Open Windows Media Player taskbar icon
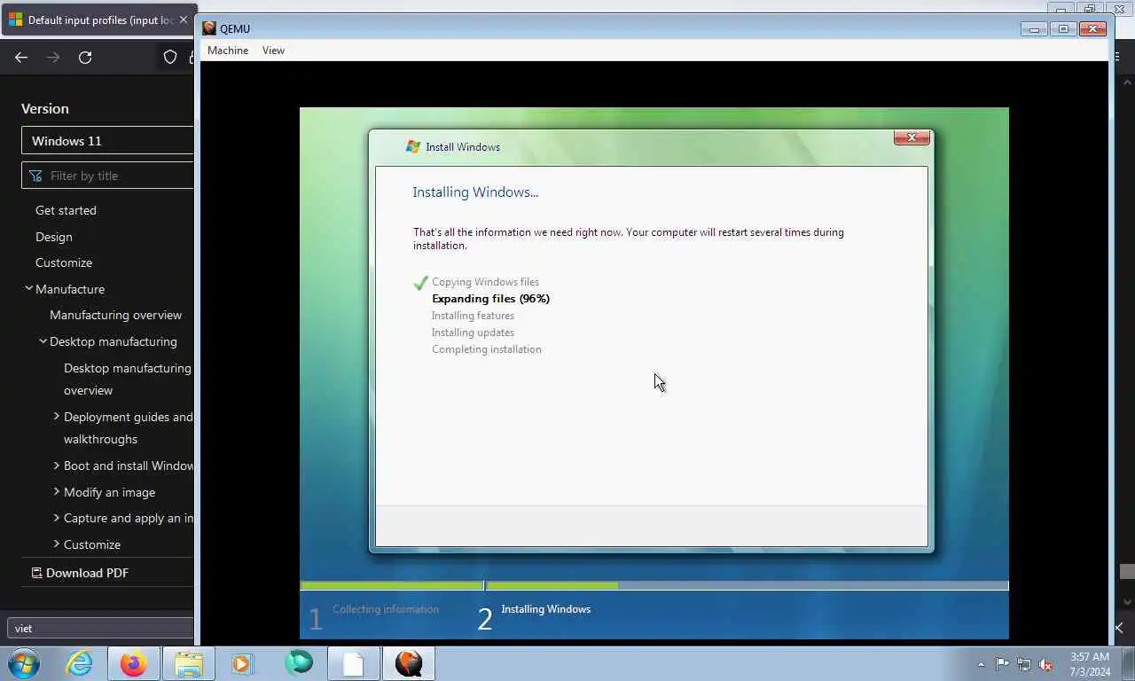1135x681 pixels. point(242,663)
